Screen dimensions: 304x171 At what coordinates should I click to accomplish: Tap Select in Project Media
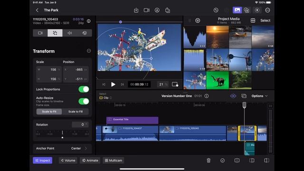tap(265, 20)
